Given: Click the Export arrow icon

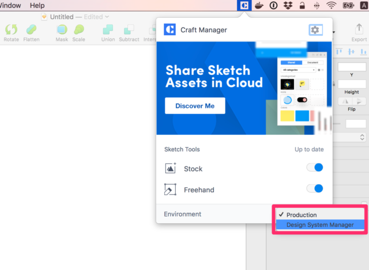Looking at the screenshot, I should [x=359, y=29].
